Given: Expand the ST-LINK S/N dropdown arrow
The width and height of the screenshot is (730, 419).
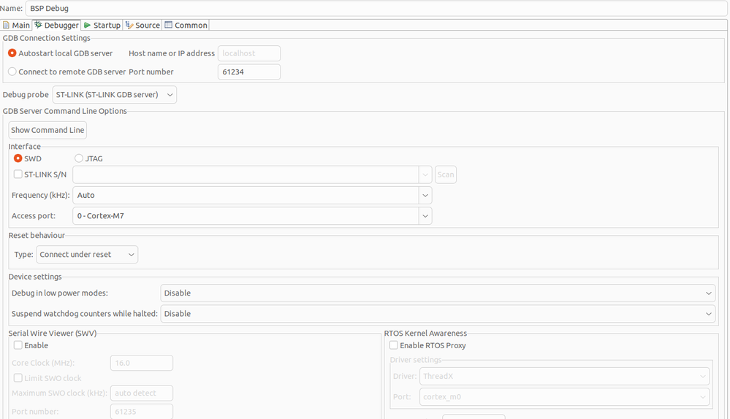Looking at the screenshot, I should 425,175.
